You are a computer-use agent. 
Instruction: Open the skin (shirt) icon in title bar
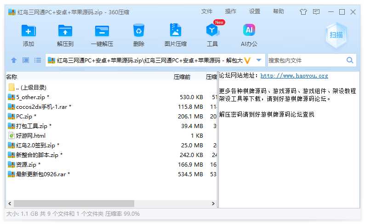303,12
